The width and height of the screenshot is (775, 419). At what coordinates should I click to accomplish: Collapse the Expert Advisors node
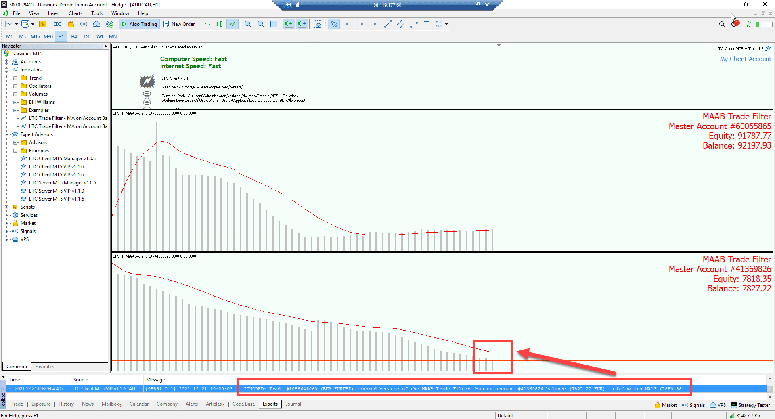tap(6, 134)
